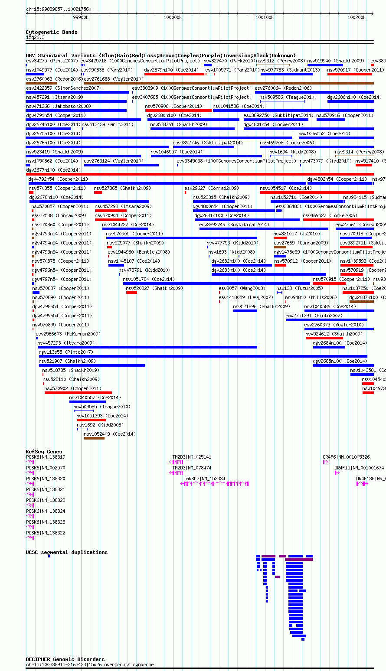Click the 100000k ruler label
This screenshot has width=386, height=671.
point(173,17)
